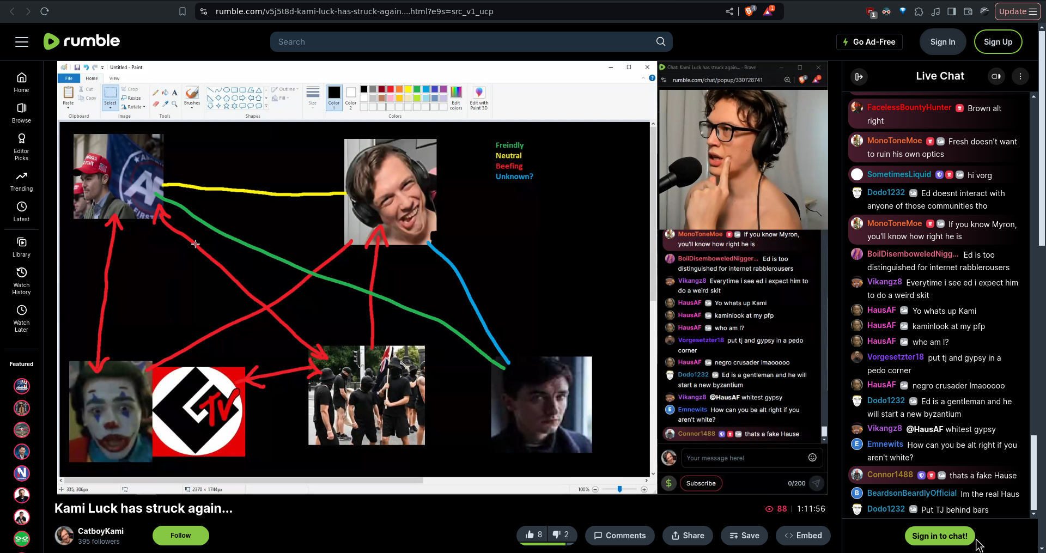
Task: Open the Rumble hamburger menu
Action: (22, 42)
